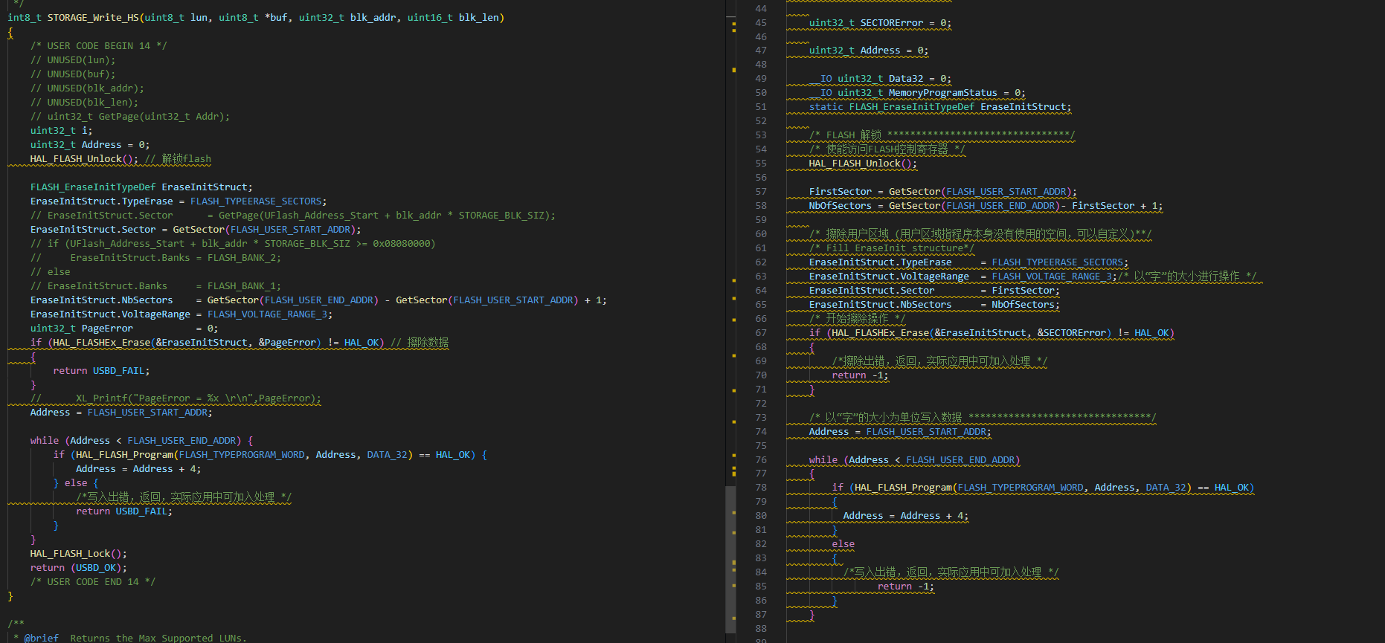Click the "__IO uint32_t Data32" line
This screenshot has width=1385, height=643.
click(880, 78)
